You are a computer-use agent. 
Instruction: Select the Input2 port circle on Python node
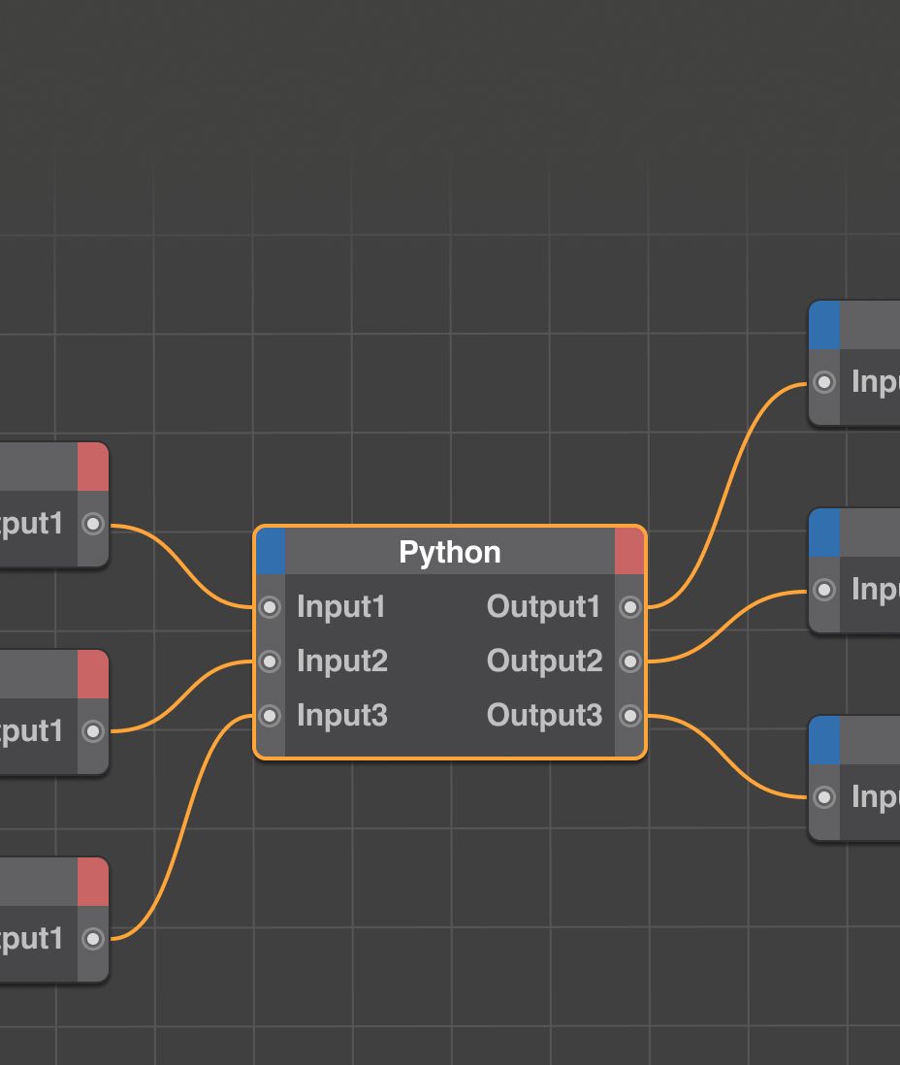point(271,662)
